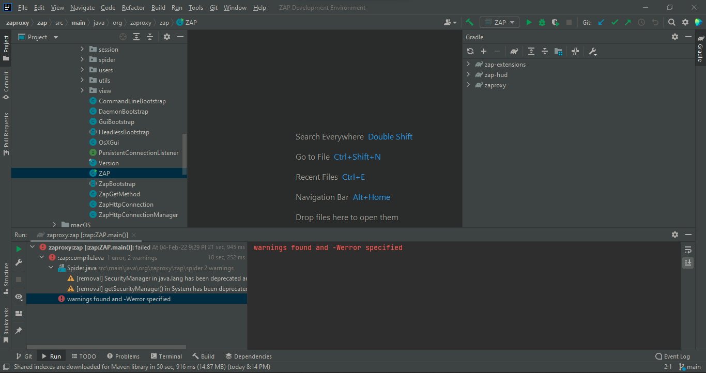
Task: Switch to the Terminal tool window
Action: (166, 356)
